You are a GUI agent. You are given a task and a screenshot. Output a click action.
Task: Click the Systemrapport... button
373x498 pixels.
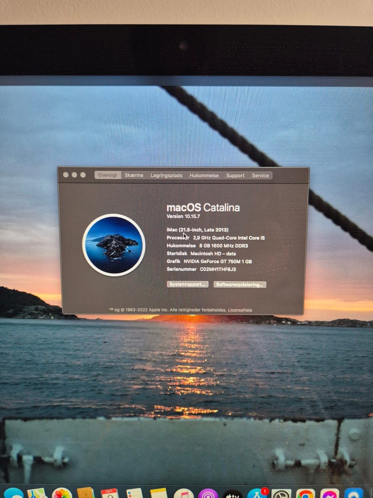click(188, 284)
